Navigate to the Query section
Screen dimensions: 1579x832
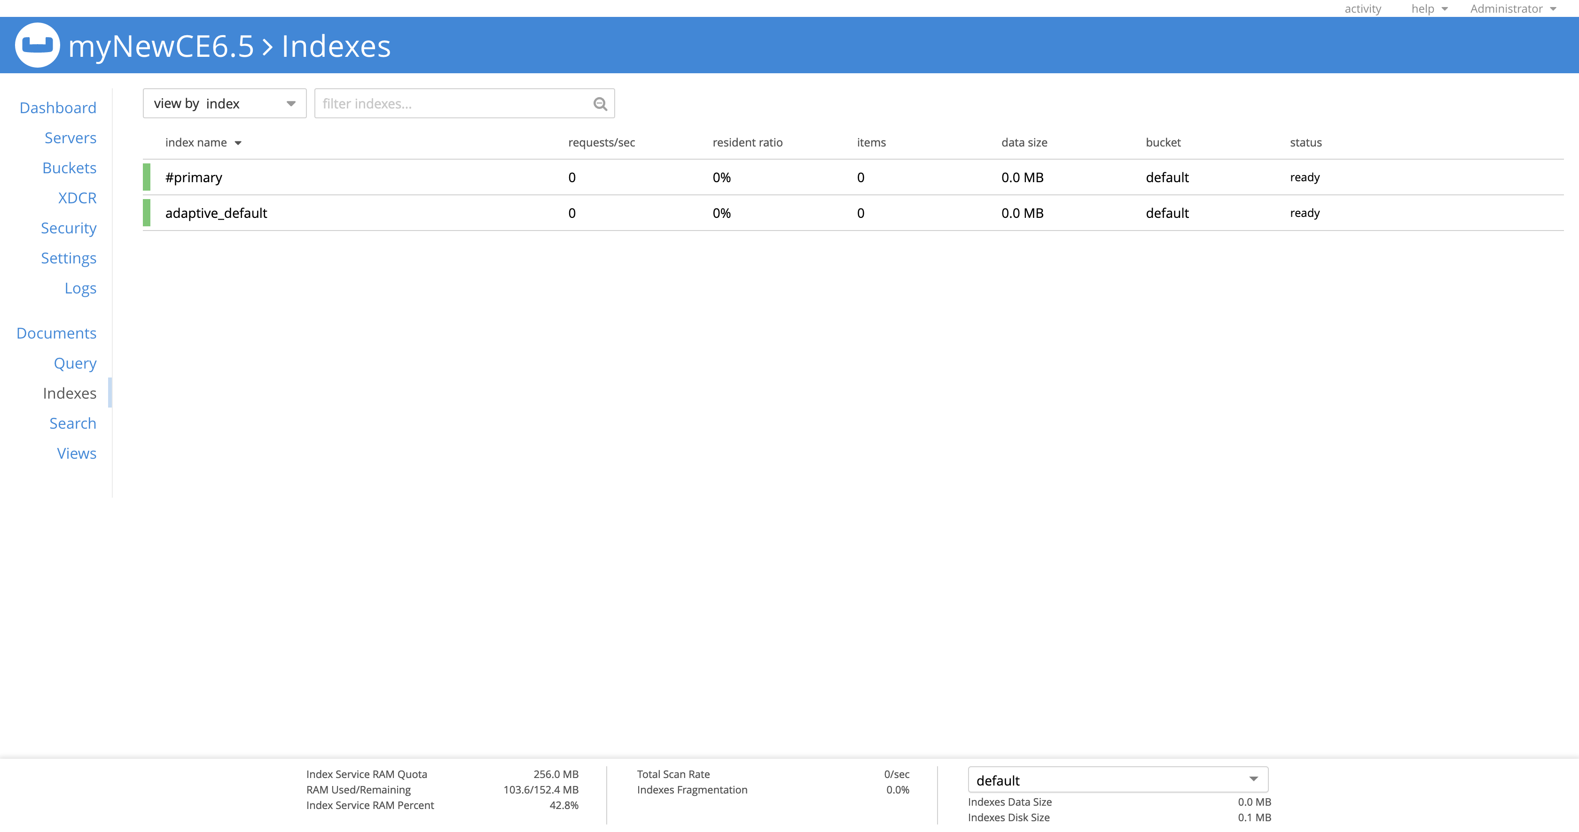point(75,363)
